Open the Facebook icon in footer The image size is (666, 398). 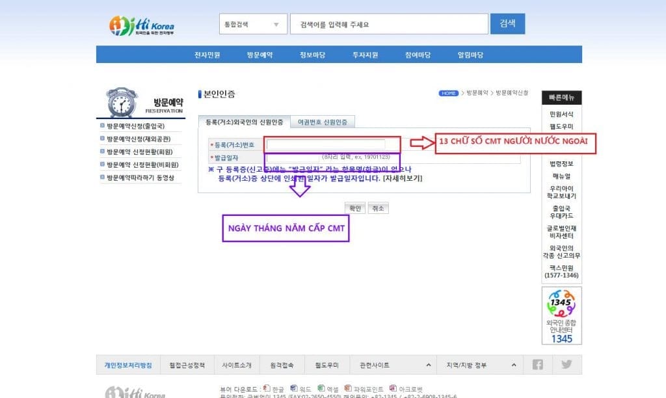537,365
